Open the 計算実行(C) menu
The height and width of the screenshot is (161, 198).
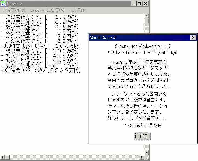[14, 10]
